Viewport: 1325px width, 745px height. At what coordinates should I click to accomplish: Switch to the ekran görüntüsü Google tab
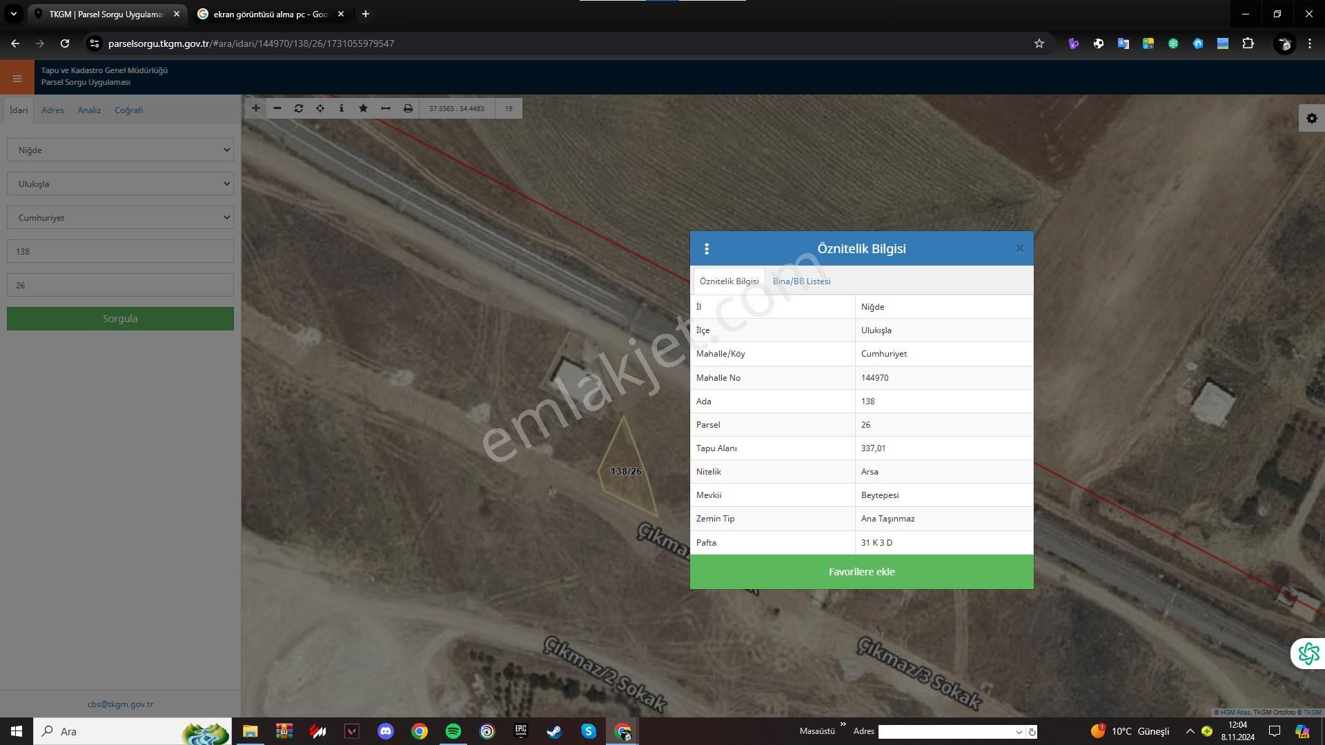tap(270, 14)
